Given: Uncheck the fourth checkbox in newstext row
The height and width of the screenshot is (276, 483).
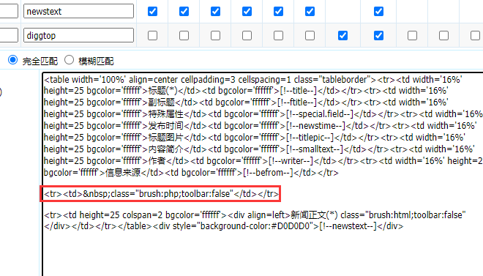Looking at the screenshot, I should (247, 12).
